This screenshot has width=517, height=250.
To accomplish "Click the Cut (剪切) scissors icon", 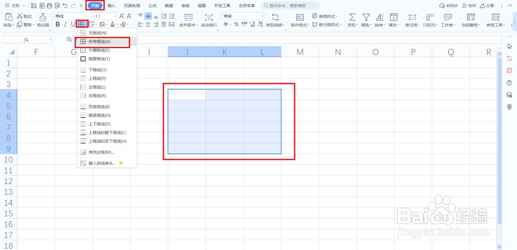I will pyautogui.click(x=19, y=16).
